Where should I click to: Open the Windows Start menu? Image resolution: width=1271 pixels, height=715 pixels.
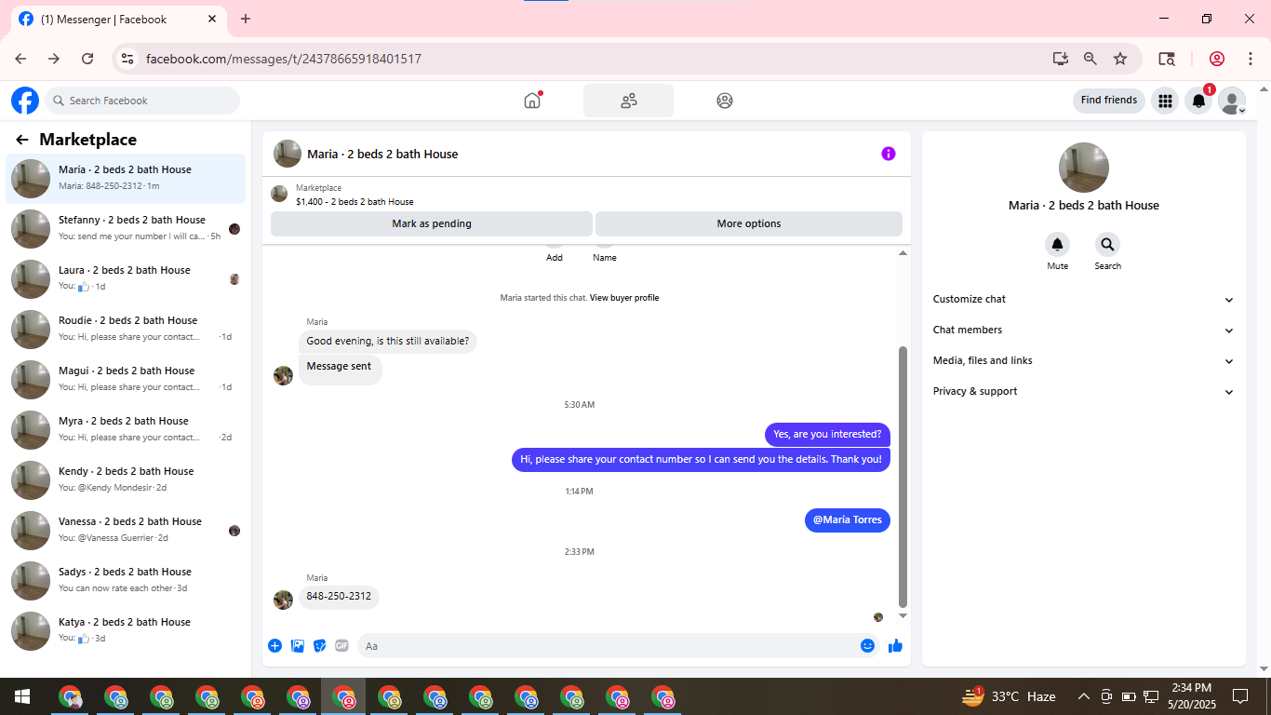tap(22, 696)
